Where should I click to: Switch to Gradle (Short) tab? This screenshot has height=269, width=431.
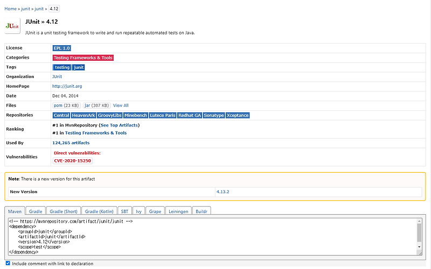pyautogui.click(x=64, y=211)
